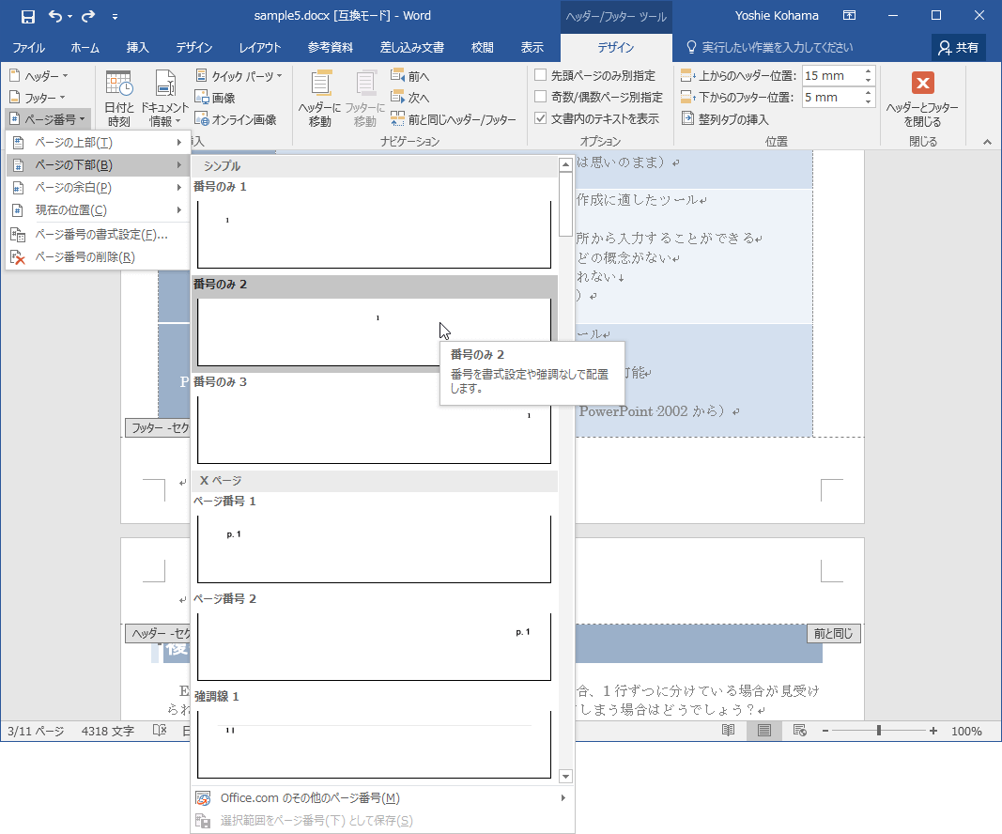
Task: Click the Undo icon
Action: [x=55, y=17]
